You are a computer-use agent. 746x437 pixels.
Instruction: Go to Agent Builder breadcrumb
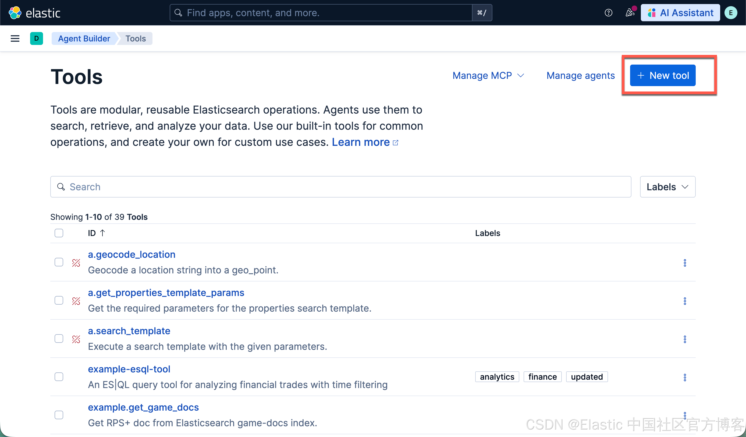coord(84,38)
